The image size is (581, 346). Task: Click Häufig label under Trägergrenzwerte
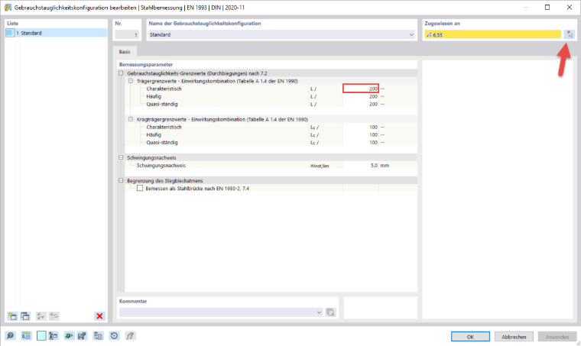[154, 96]
